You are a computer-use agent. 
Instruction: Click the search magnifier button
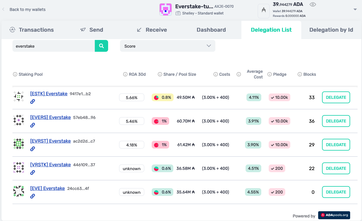(x=101, y=46)
